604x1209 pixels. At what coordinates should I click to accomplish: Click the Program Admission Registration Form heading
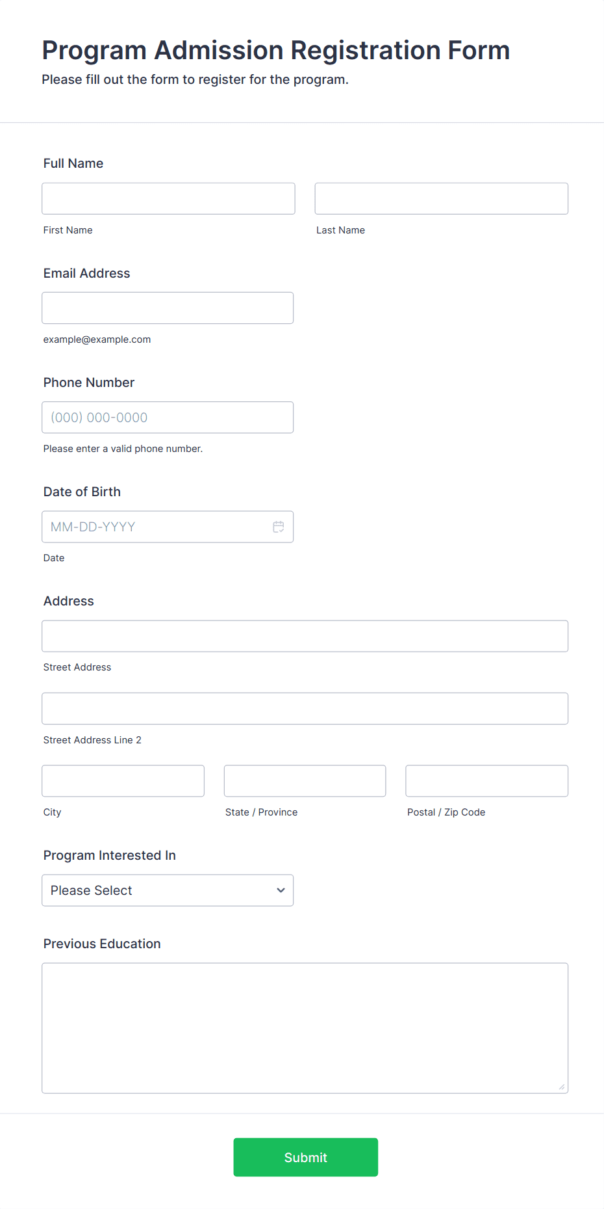coord(276,50)
